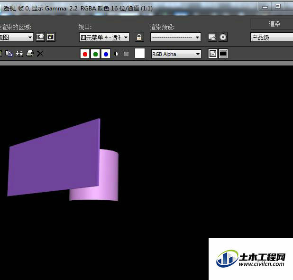This screenshot has width=293, height=280.
Task: Toggle the Display Alpha Channel icon
Action: (116, 54)
